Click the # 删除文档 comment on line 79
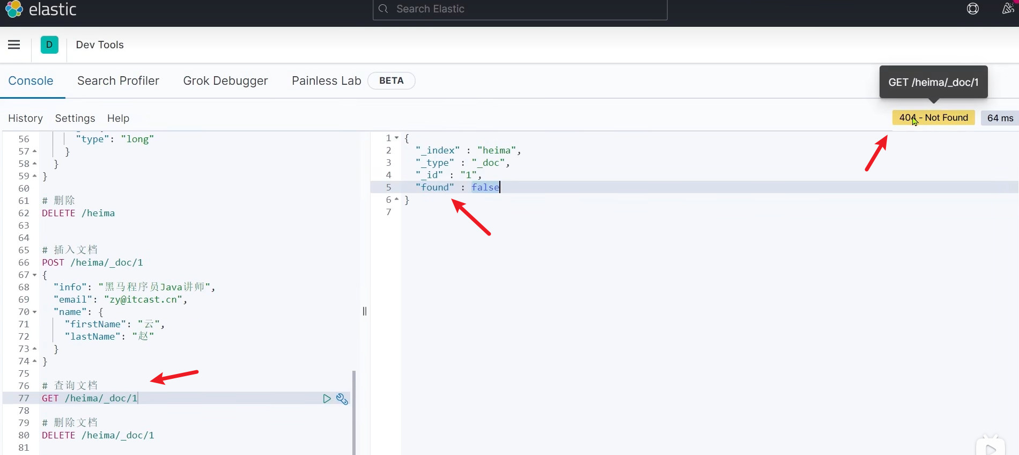This screenshot has width=1019, height=455. point(70,422)
